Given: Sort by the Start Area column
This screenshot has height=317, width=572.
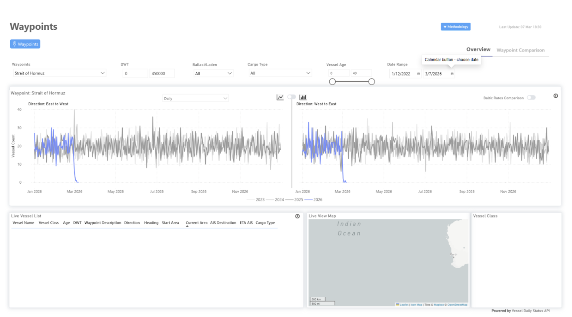Looking at the screenshot, I should point(170,222).
